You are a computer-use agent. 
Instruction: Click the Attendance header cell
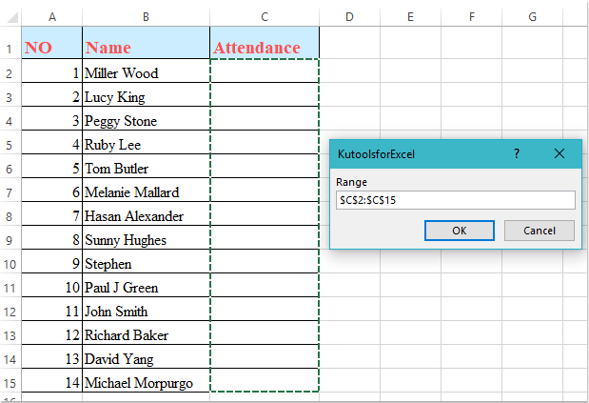click(265, 48)
